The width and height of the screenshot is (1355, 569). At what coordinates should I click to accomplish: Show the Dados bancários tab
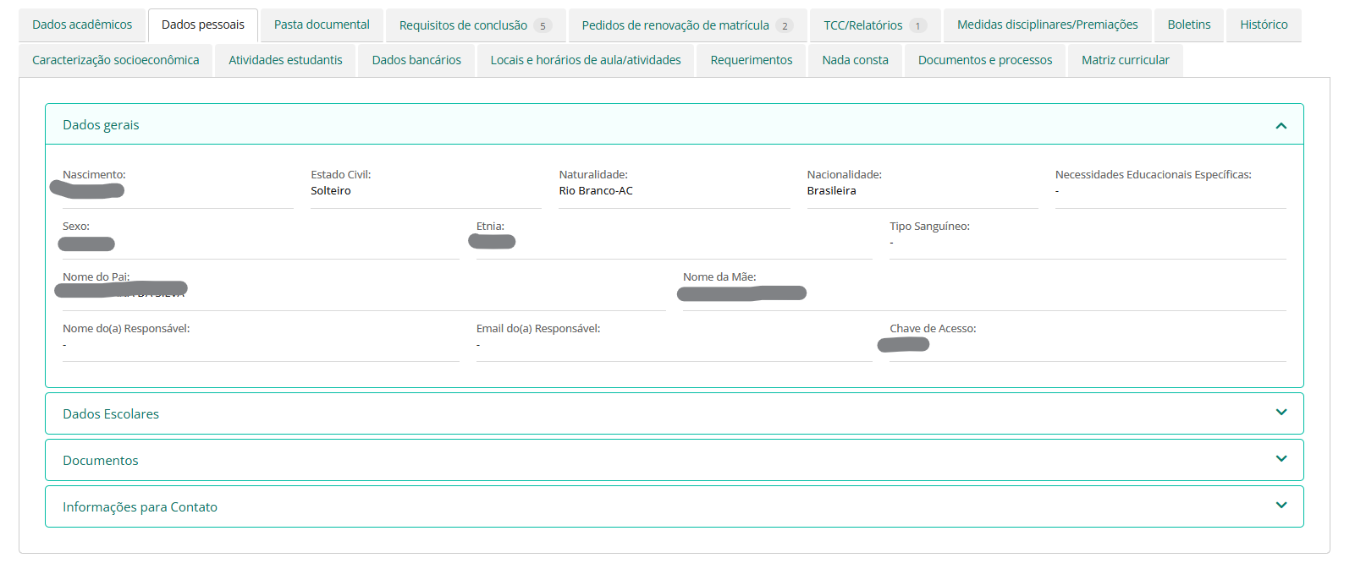(x=416, y=60)
